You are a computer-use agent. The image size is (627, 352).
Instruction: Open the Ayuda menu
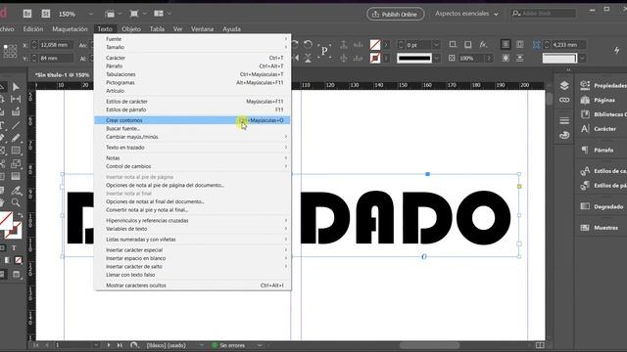[231, 28]
